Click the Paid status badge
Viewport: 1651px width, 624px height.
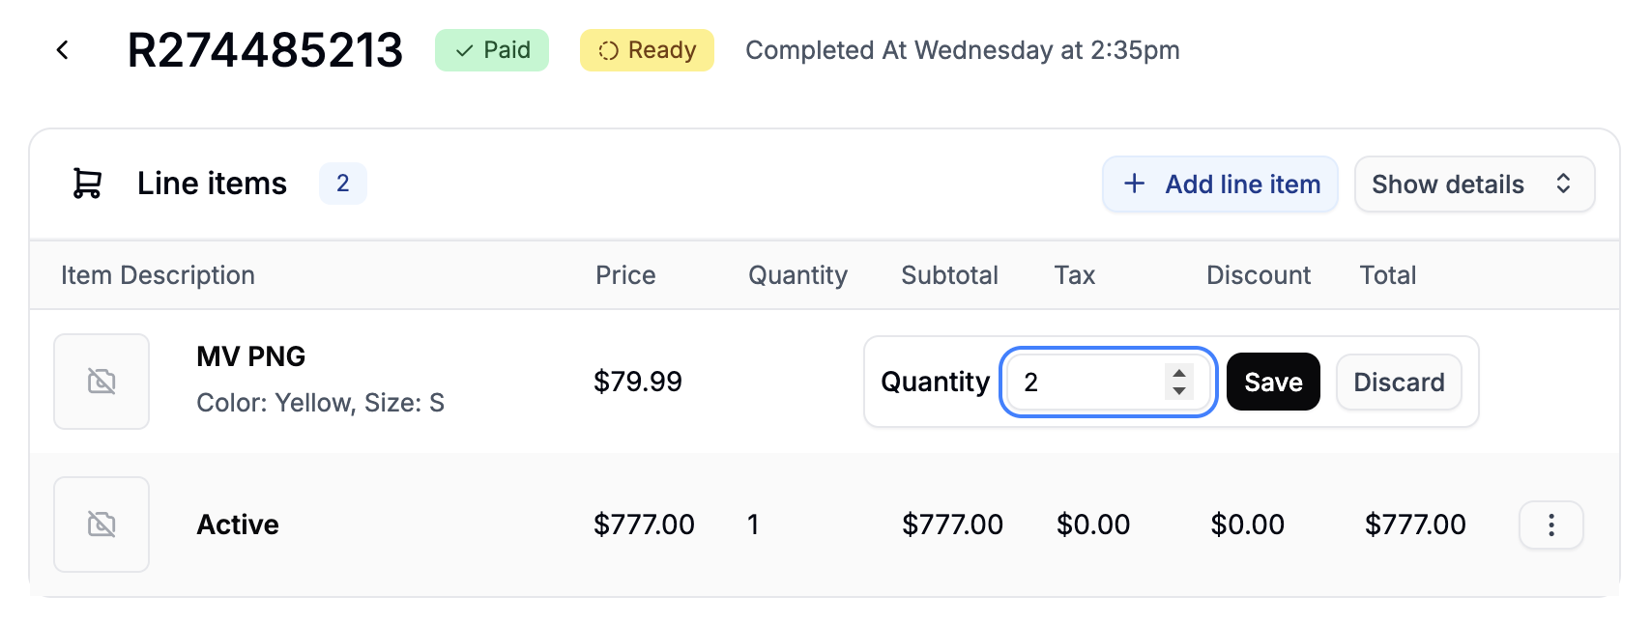coord(491,50)
